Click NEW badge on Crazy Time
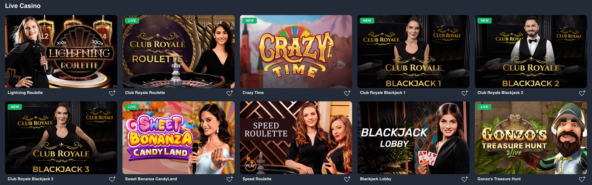Screen dimensions: 592x185 point(249,21)
